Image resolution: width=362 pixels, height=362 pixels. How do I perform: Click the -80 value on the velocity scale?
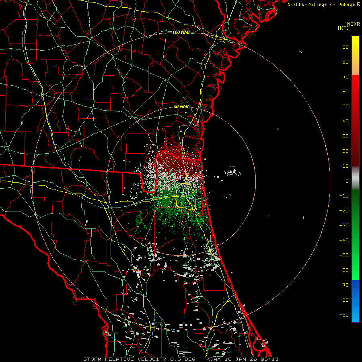pos(344,300)
